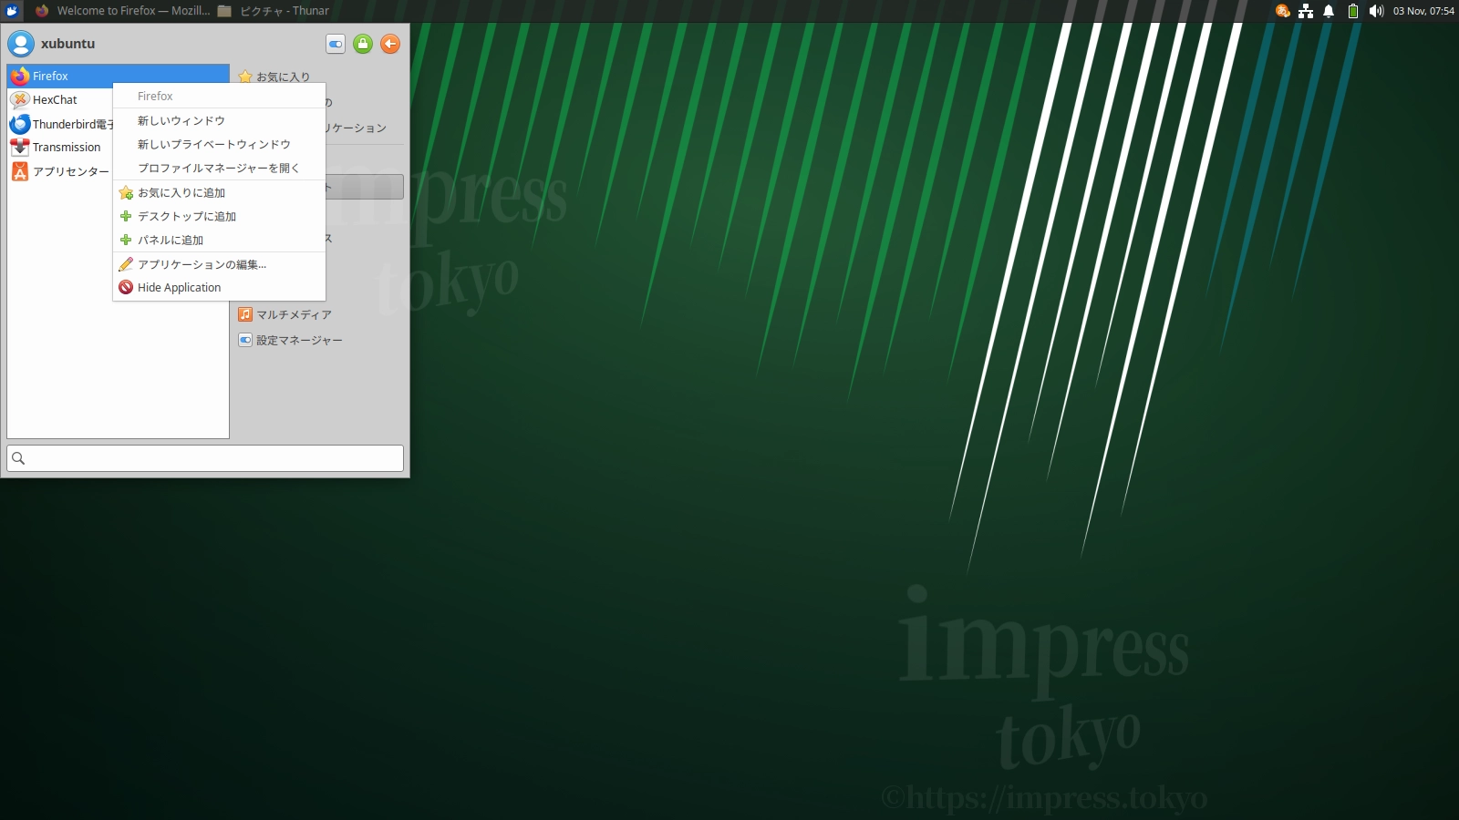
Task: Open the settings manager icon in the menu header
Action: [336, 44]
